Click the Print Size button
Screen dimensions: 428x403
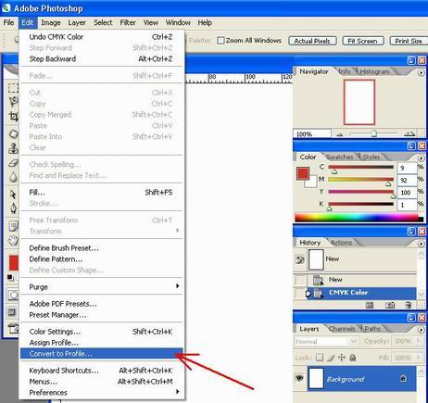[x=409, y=41]
